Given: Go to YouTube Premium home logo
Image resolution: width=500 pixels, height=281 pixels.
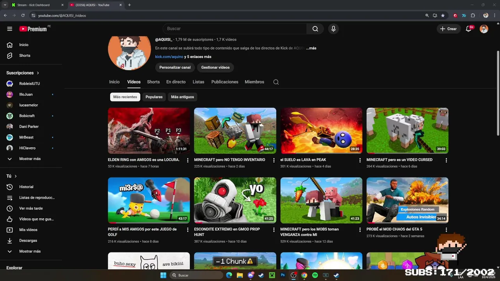Looking at the screenshot, I should point(33,29).
